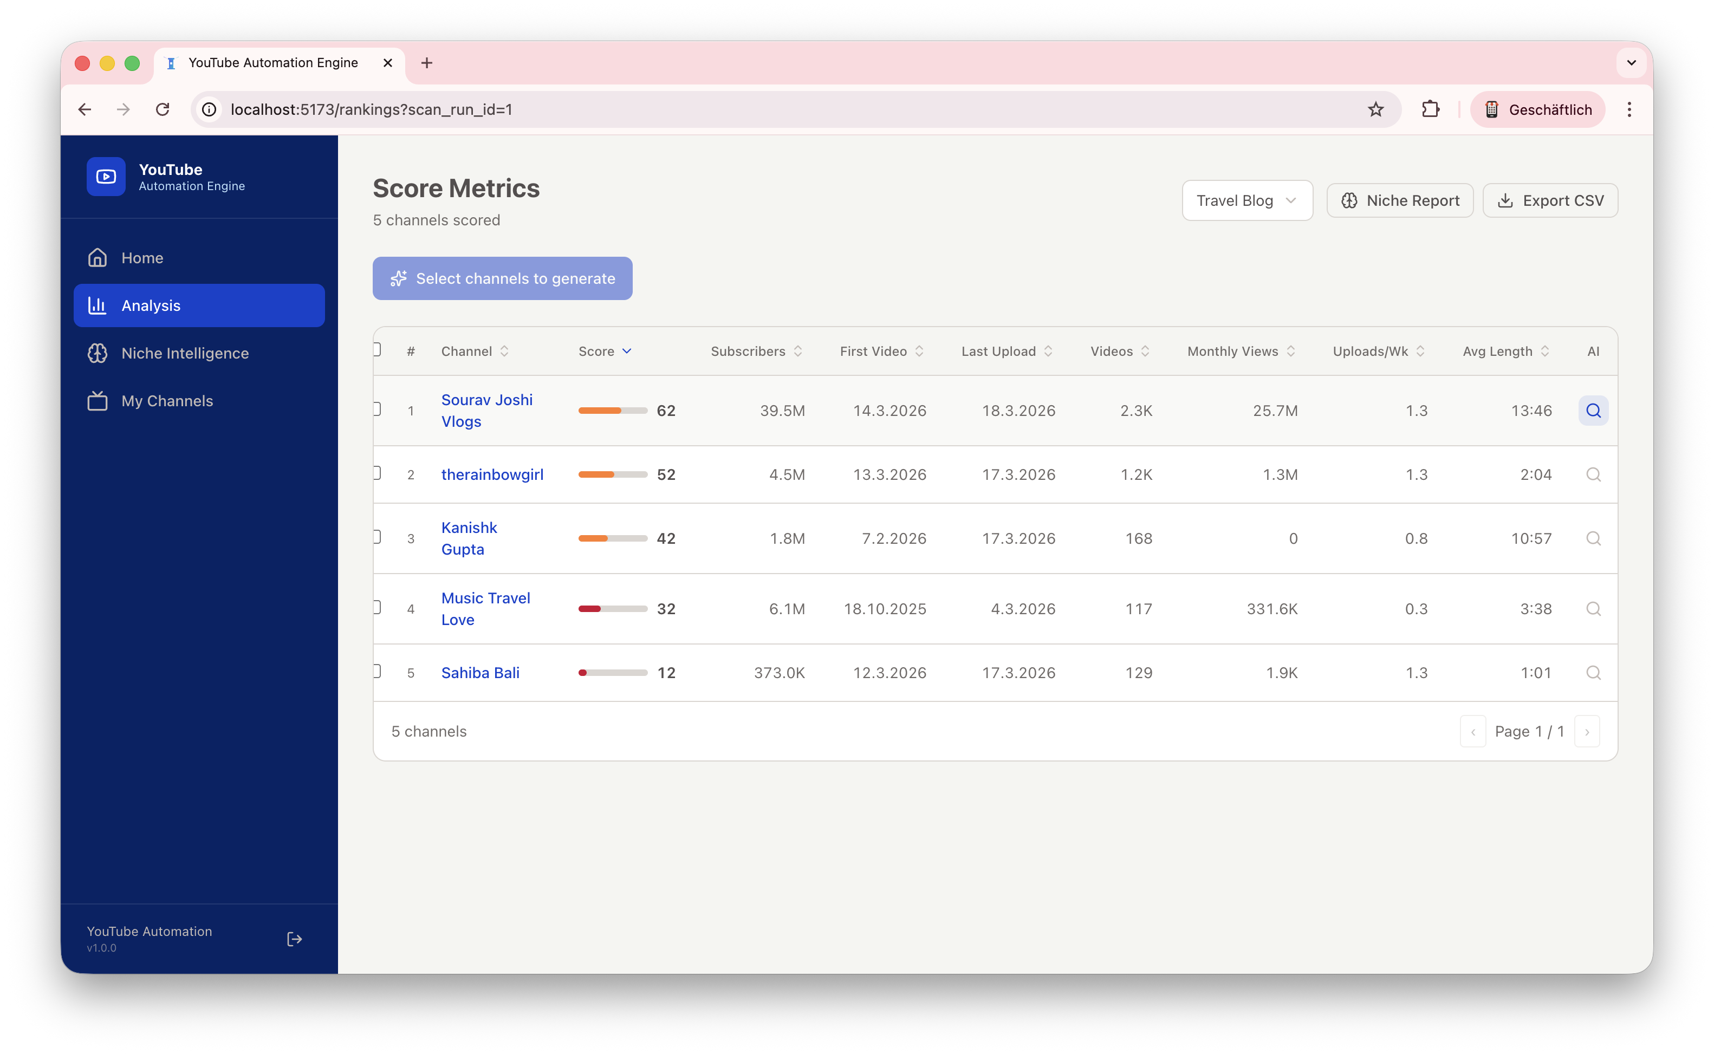The width and height of the screenshot is (1714, 1054).
Task: Click the Export CSV button
Action: click(x=1550, y=201)
